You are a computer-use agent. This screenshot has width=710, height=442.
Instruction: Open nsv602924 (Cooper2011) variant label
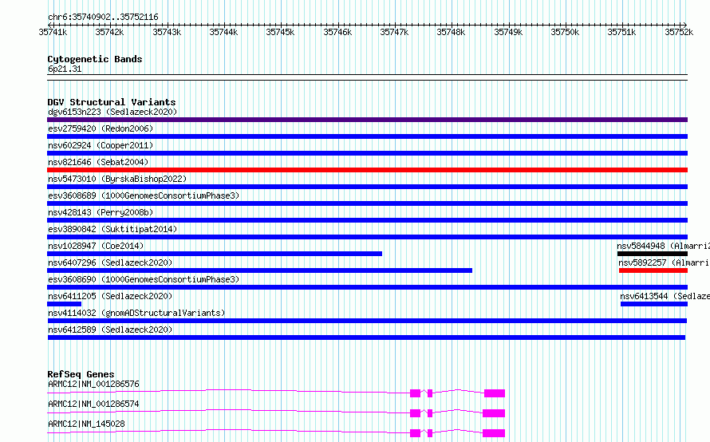coord(101,145)
